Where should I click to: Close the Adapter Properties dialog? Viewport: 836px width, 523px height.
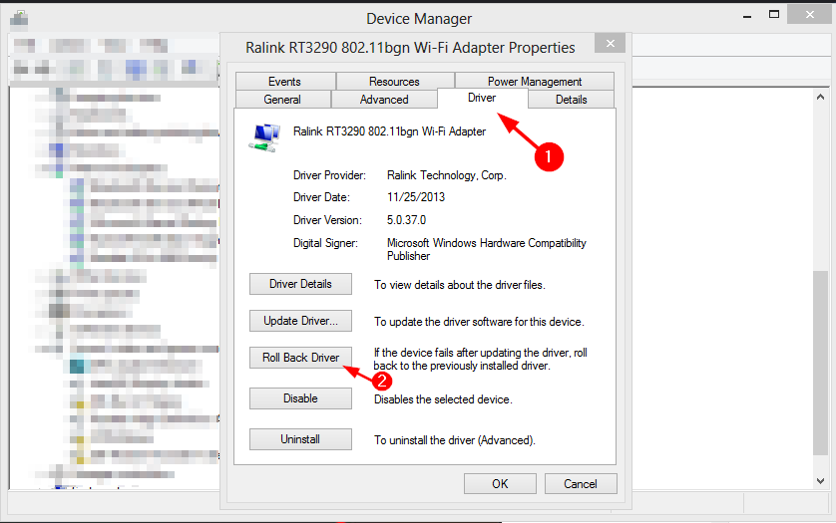(611, 43)
